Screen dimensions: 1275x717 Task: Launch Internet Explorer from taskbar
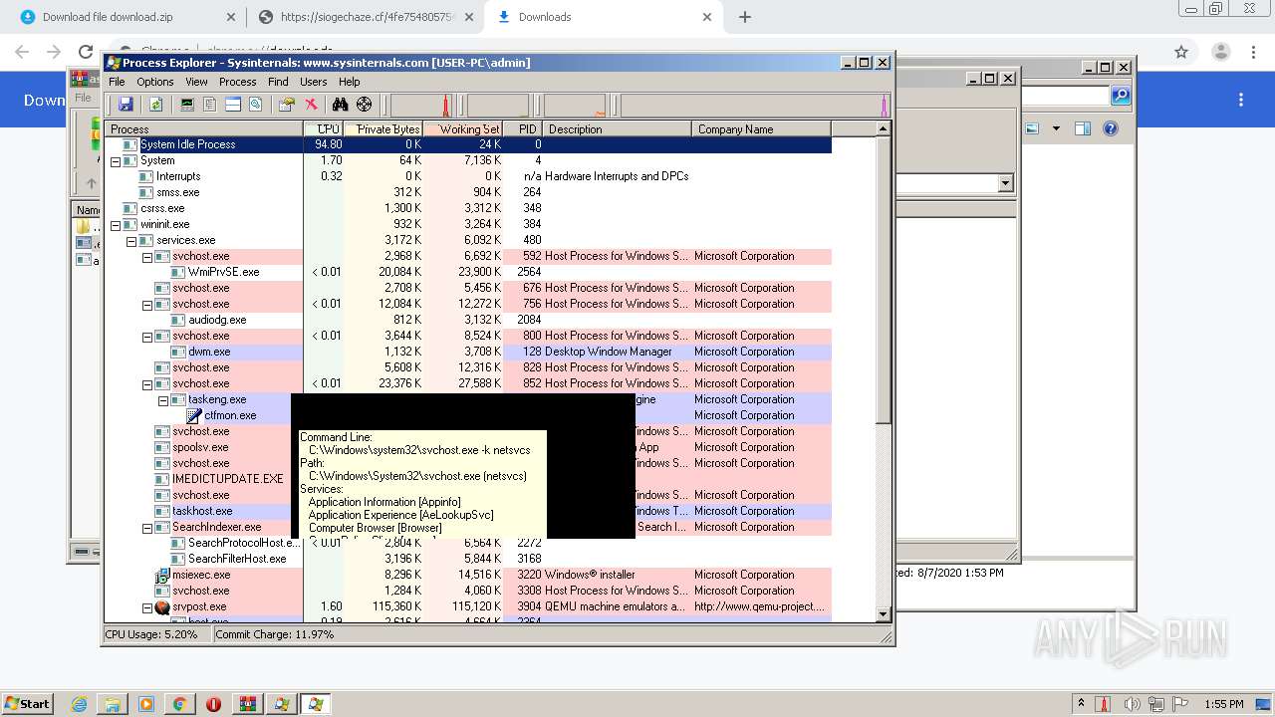[x=79, y=704]
